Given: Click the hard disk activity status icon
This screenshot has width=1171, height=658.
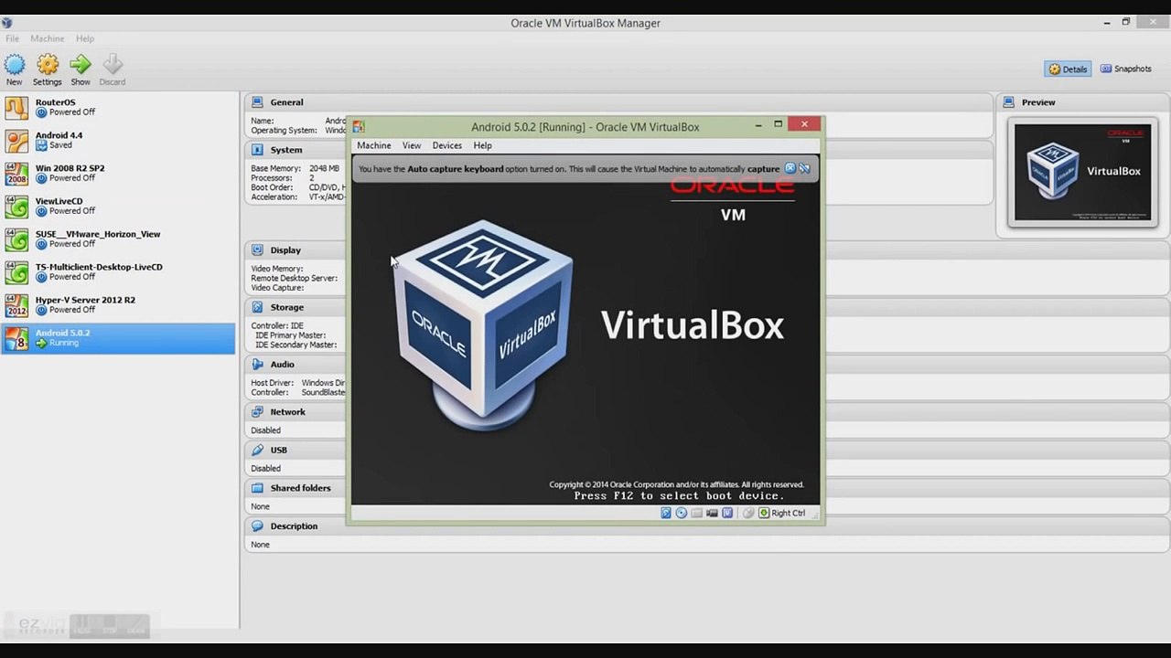Looking at the screenshot, I should coord(666,513).
